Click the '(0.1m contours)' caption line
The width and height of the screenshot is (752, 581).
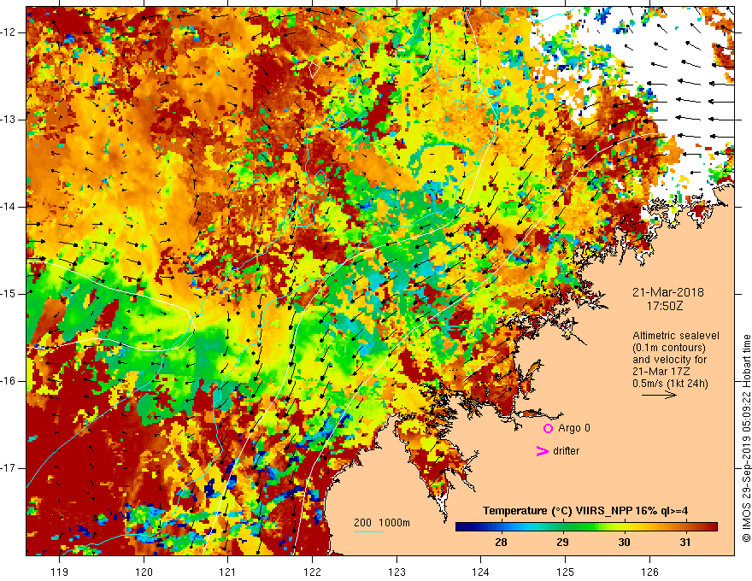(669, 348)
